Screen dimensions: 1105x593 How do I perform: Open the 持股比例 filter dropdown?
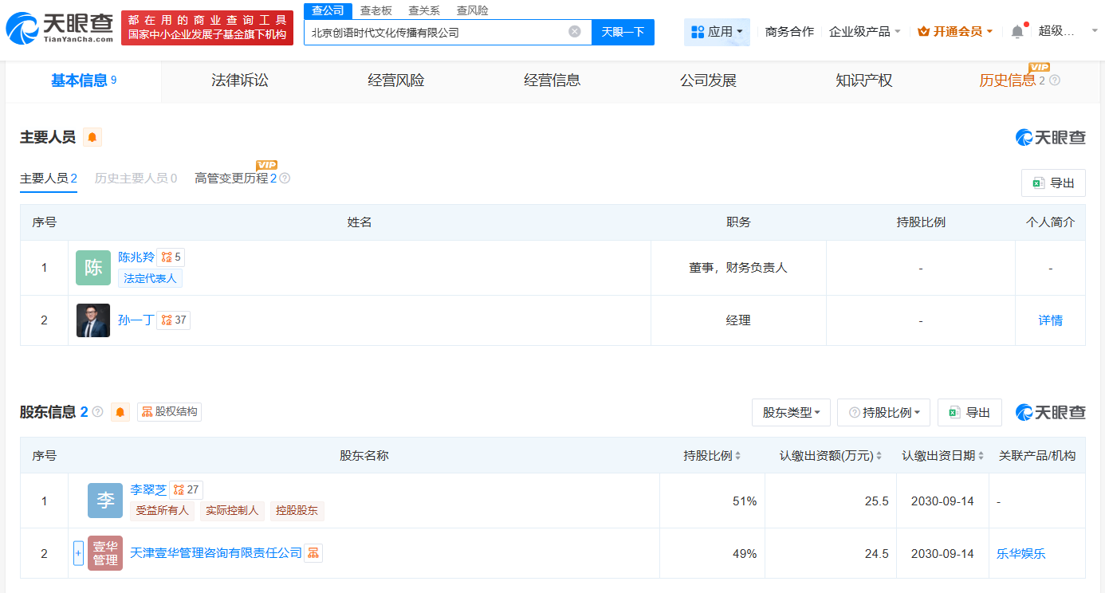click(883, 412)
